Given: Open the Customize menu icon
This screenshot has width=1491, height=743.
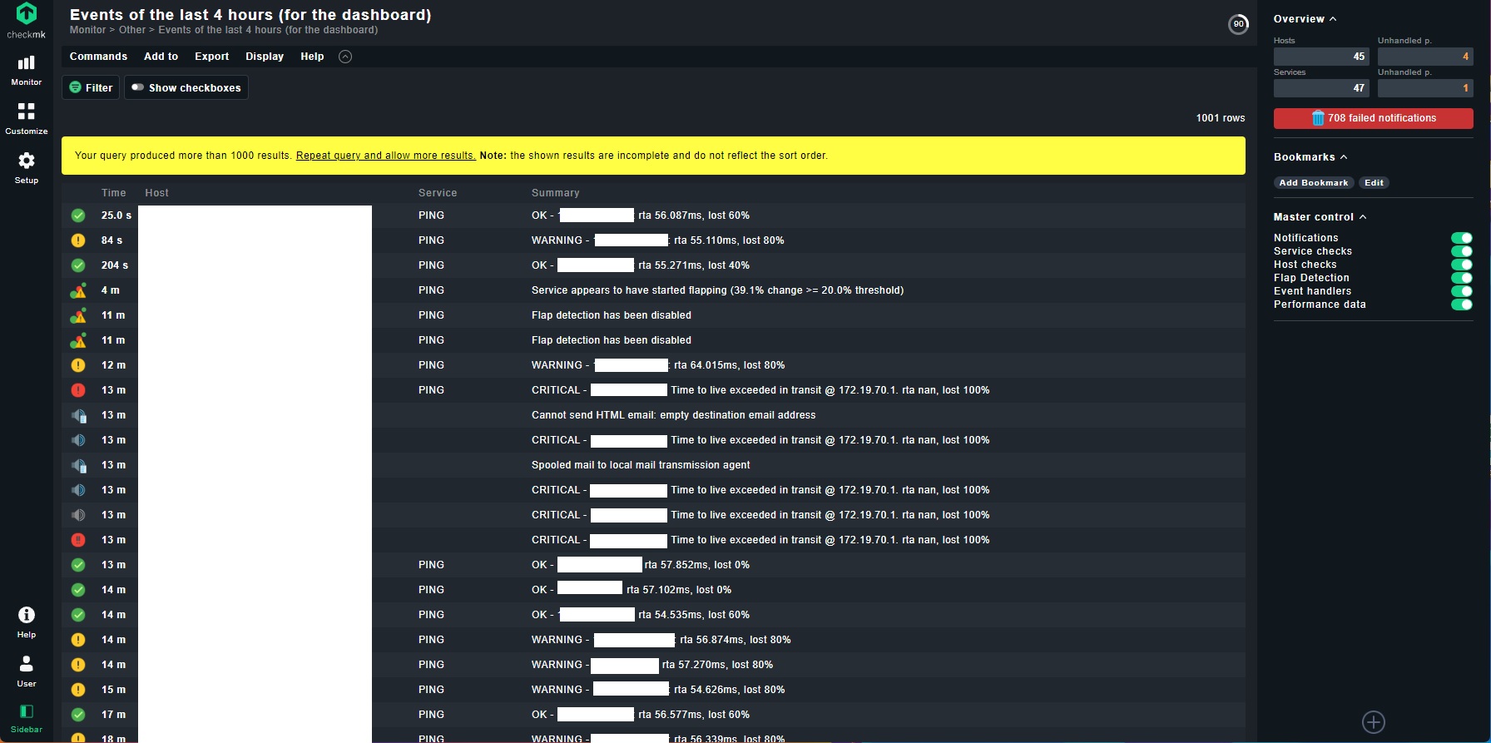Looking at the screenshot, I should (26, 118).
